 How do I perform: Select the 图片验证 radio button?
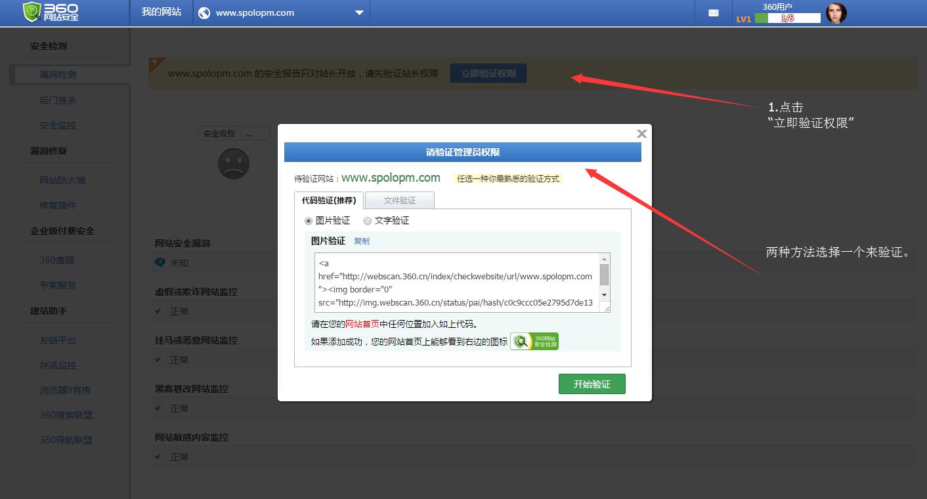click(309, 221)
